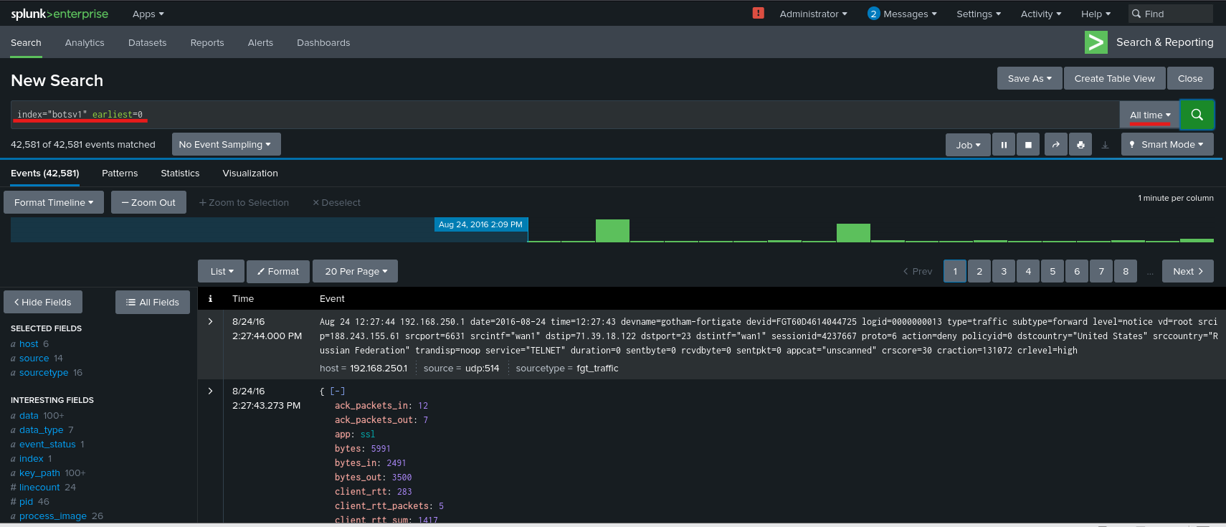Select the second tall green timeline bar
1226x527 pixels.
pos(853,232)
